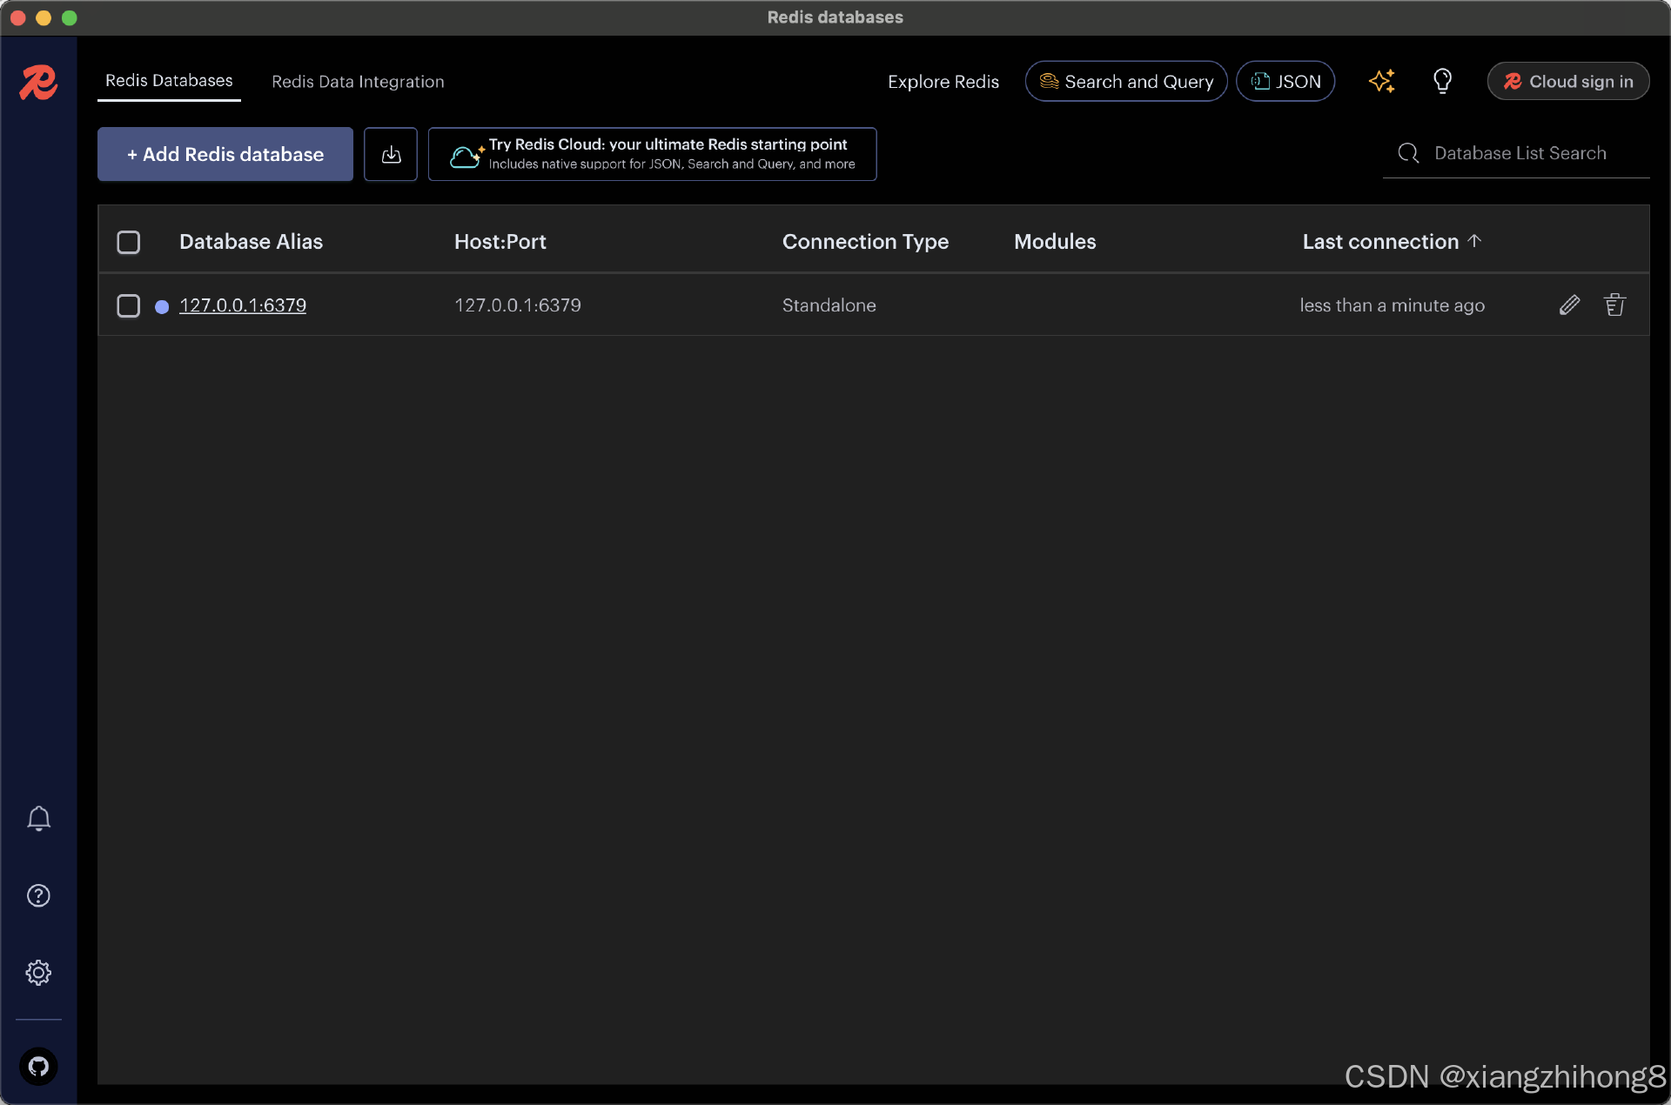Open the notifications bell in sidebar
1671x1105 pixels.
38,819
